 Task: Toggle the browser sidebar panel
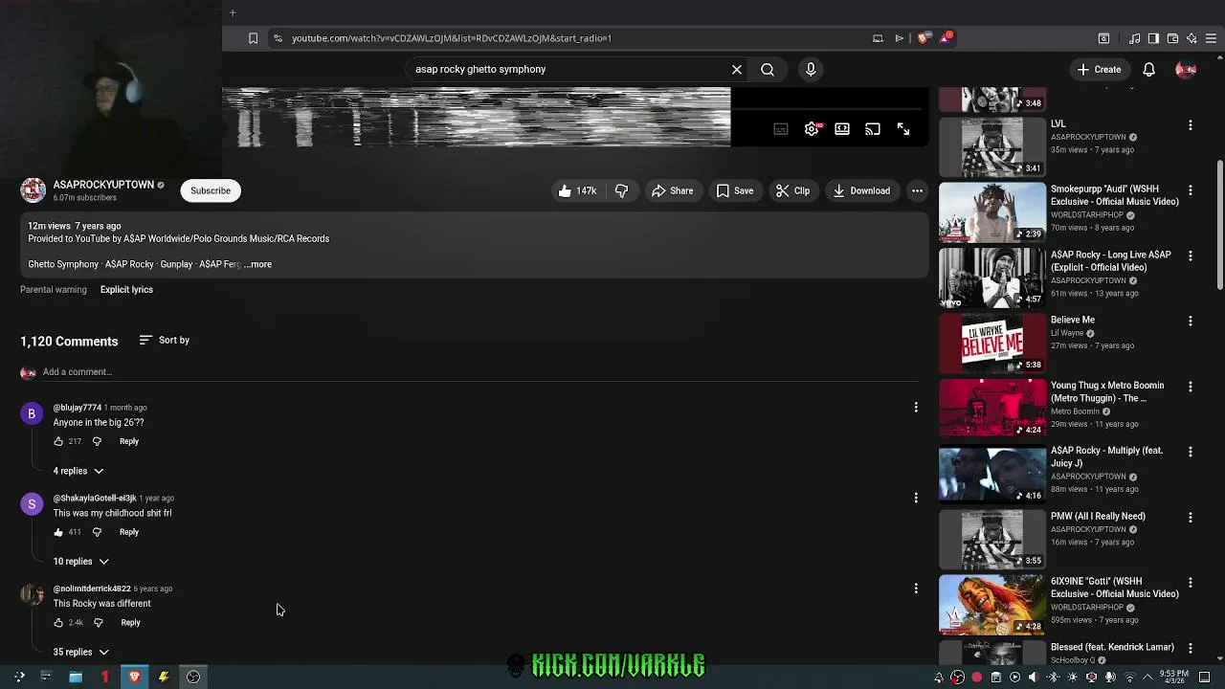(1153, 38)
